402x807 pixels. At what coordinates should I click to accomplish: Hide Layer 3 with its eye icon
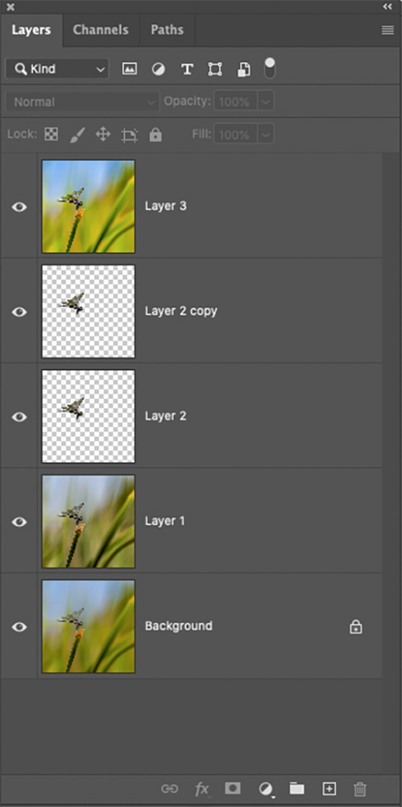click(19, 207)
